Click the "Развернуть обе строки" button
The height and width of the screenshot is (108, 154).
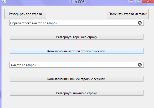coord(25,14)
